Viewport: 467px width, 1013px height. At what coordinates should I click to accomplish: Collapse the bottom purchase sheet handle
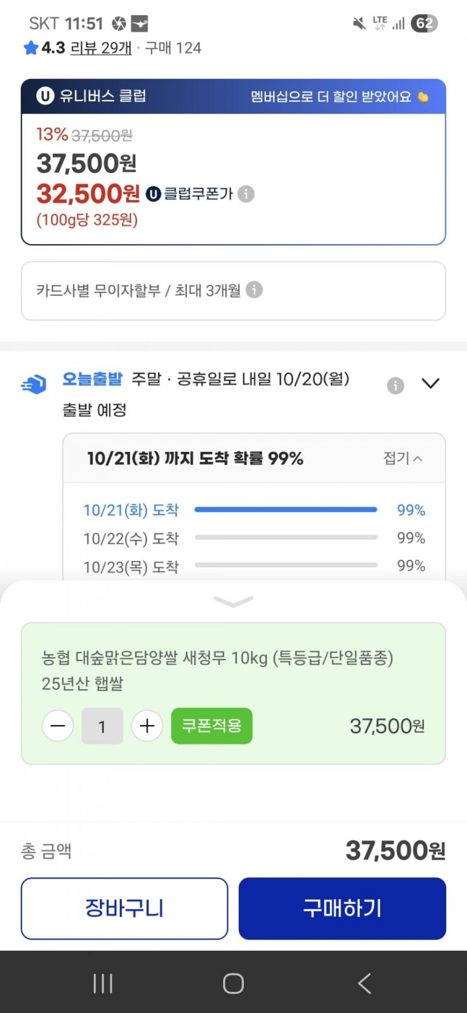[x=233, y=601]
